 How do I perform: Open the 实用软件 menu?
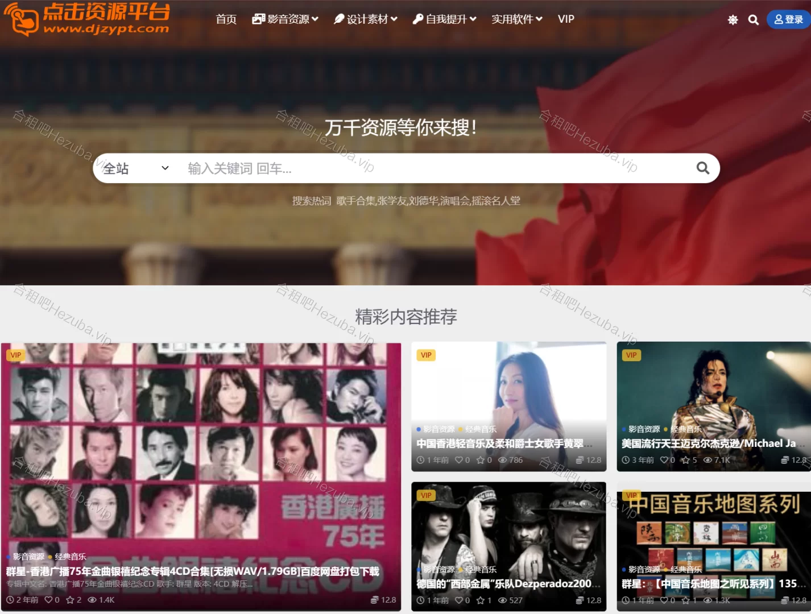[516, 19]
